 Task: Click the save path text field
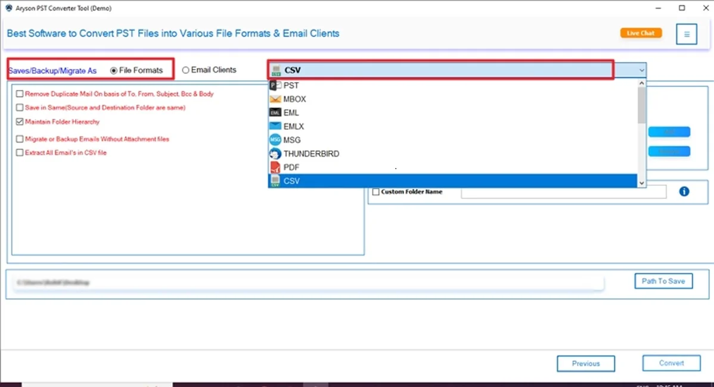[x=308, y=282]
